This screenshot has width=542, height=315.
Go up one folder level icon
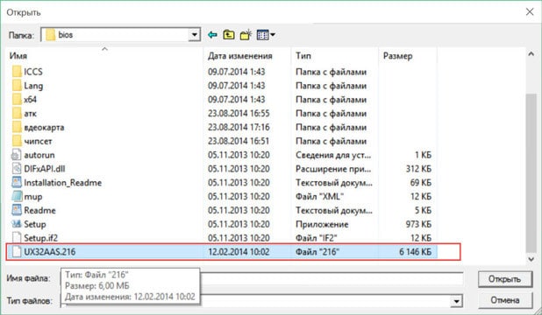tap(229, 35)
